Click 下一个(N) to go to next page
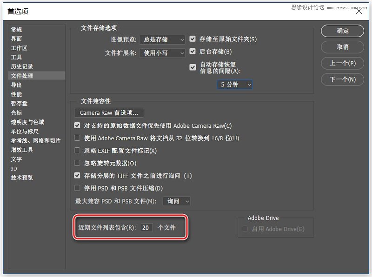The image size is (372, 277). point(342,79)
